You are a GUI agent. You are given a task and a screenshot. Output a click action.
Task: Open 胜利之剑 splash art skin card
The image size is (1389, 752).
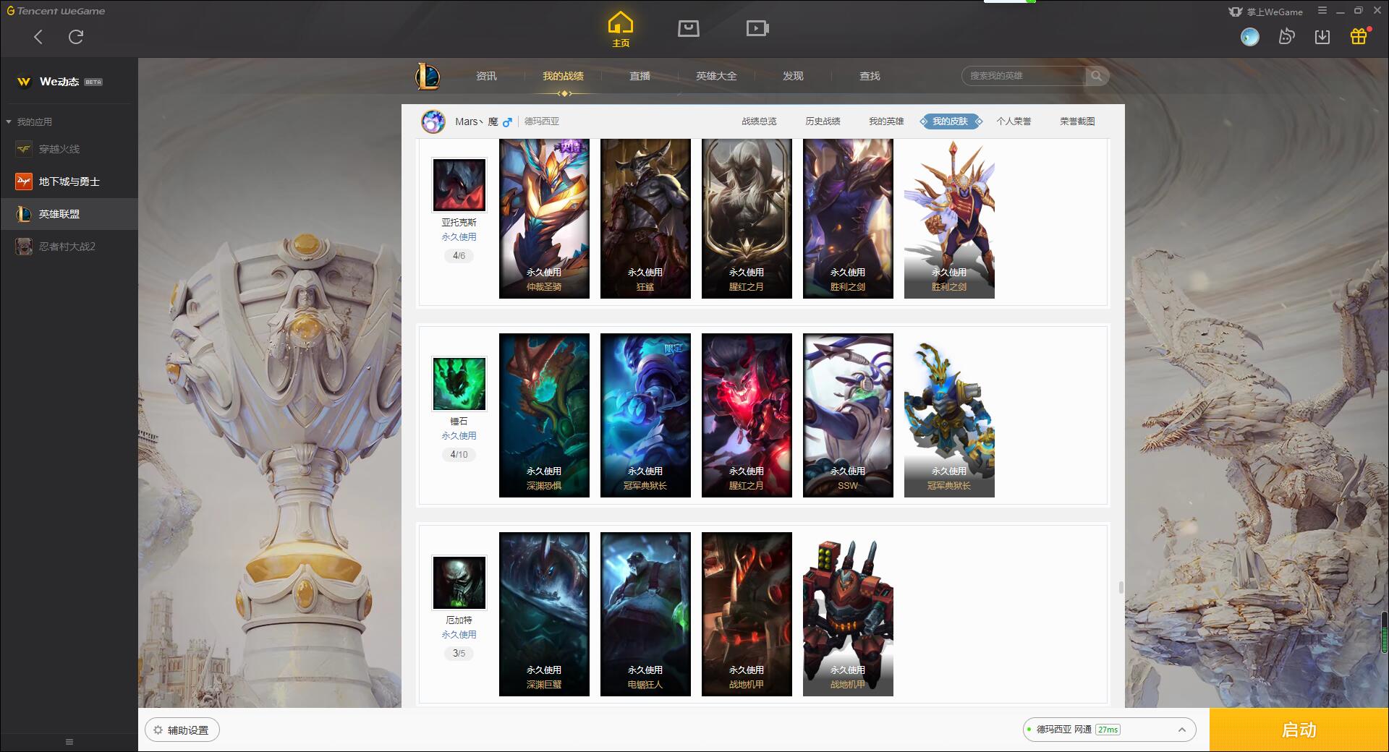pyautogui.click(x=848, y=219)
